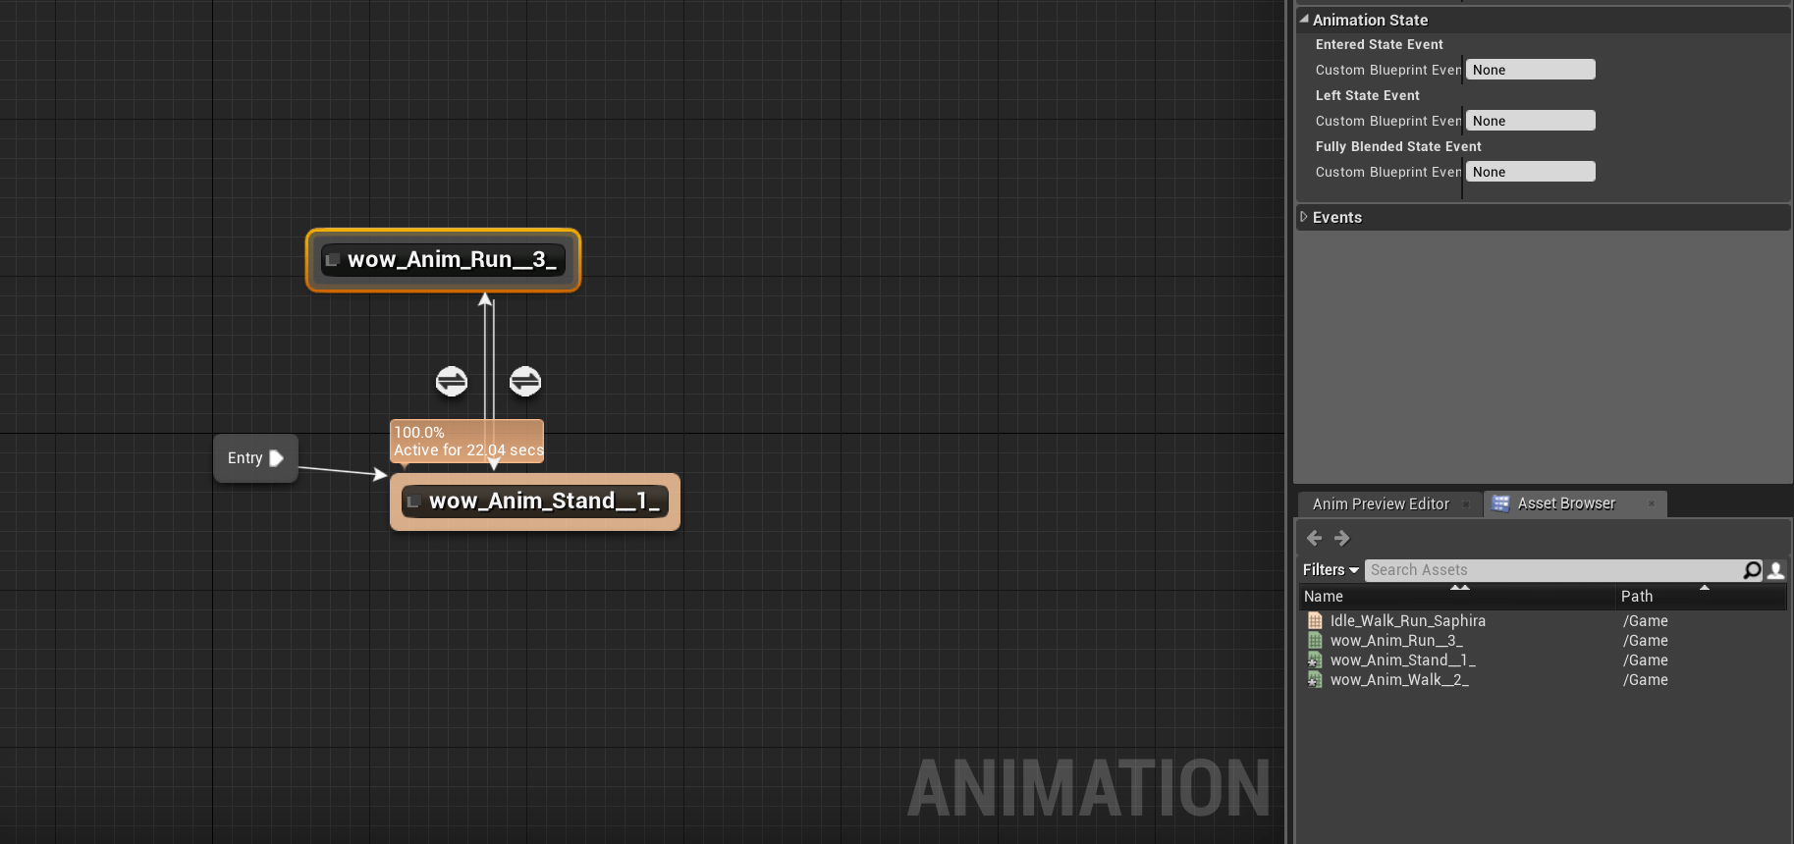The height and width of the screenshot is (844, 1794).
Task: Switch to the Anim Preview Editor tab
Action: pyautogui.click(x=1381, y=503)
